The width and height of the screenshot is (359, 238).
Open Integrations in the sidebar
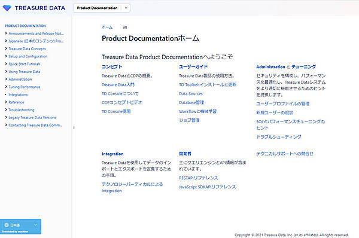tap(18, 94)
